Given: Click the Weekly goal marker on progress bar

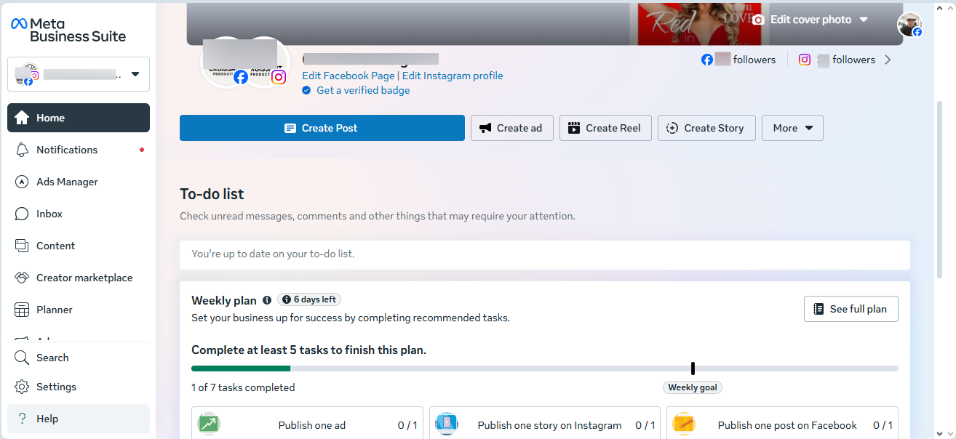Looking at the screenshot, I should (x=692, y=368).
